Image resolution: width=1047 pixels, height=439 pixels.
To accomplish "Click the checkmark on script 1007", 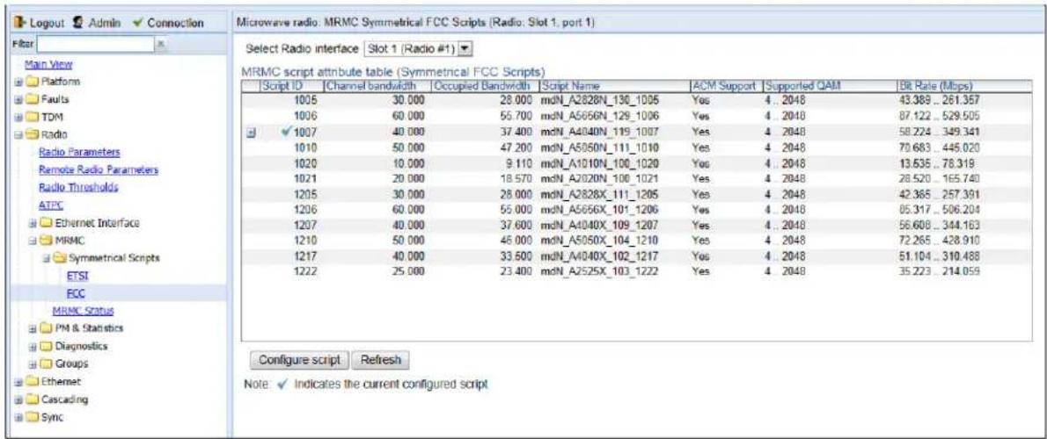I will (287, 132).
